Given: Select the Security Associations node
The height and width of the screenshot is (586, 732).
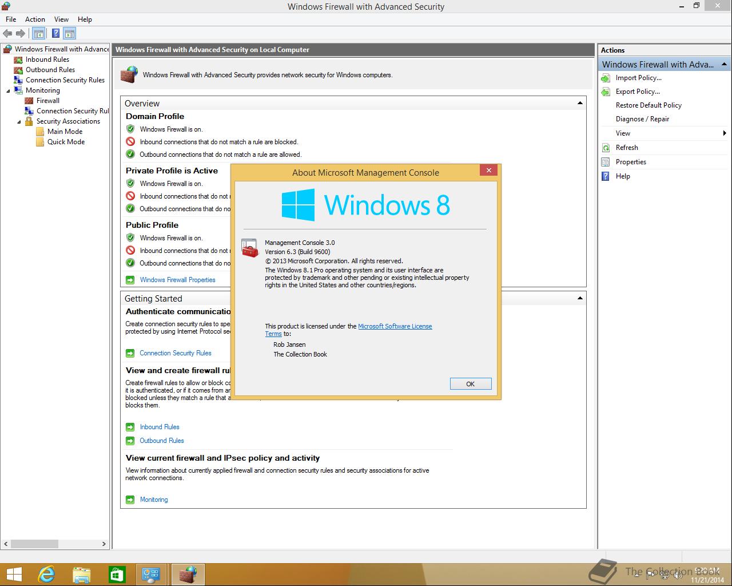Looking at the screenshot, I should coord(68,121).
